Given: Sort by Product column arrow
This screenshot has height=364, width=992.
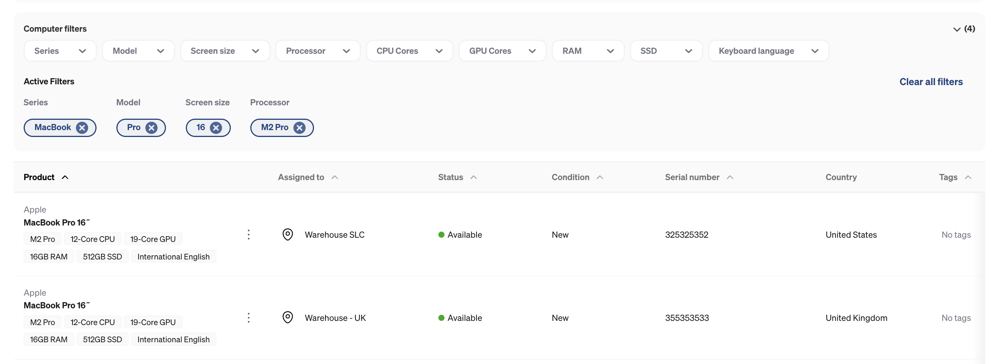Looking at the screenshot, I should (x=65, y=177).
